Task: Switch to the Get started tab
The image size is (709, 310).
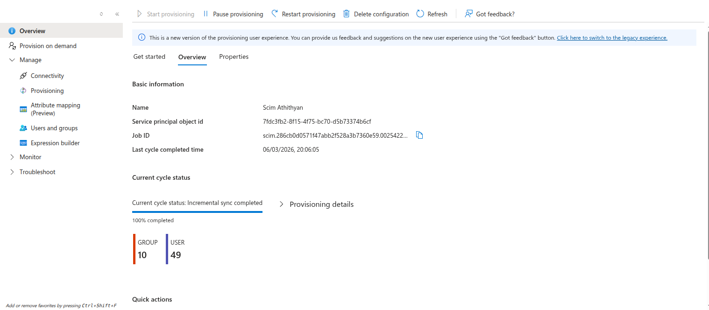Action: [149, 56]
